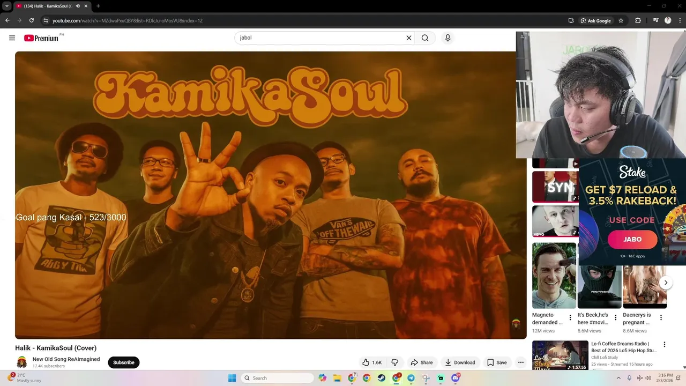Open options for 'It's Beck' Short

point(616,317)
